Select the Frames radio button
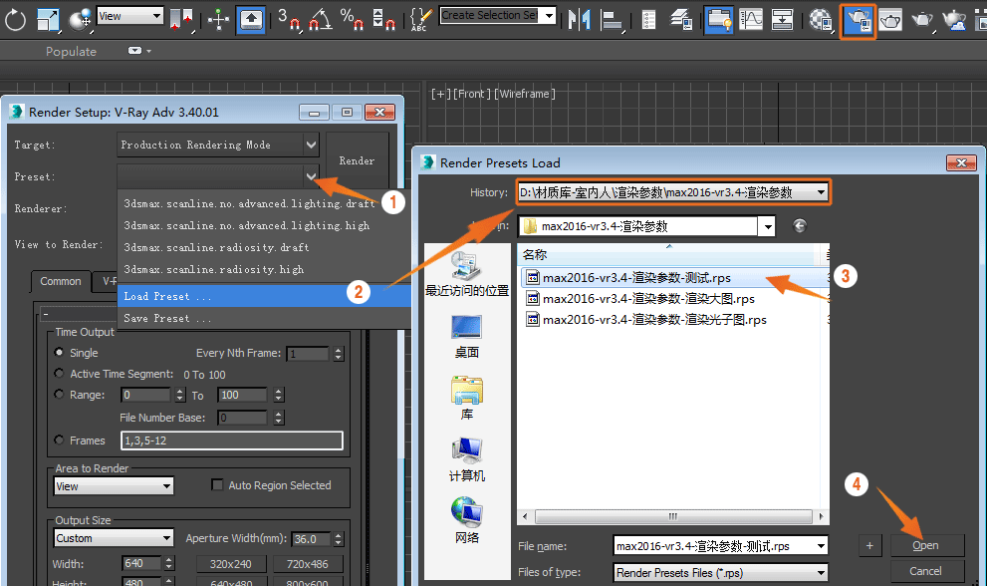This screenshot has width=987, height=586. [x=59, y=439]
